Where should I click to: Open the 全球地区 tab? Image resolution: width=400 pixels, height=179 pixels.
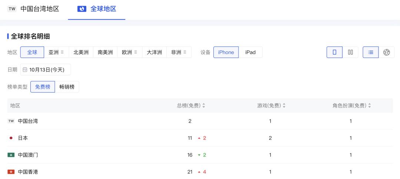pyautogui.click(x=97, y=9)
